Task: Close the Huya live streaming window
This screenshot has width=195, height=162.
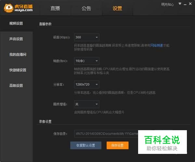Action: tap(190, 4)
